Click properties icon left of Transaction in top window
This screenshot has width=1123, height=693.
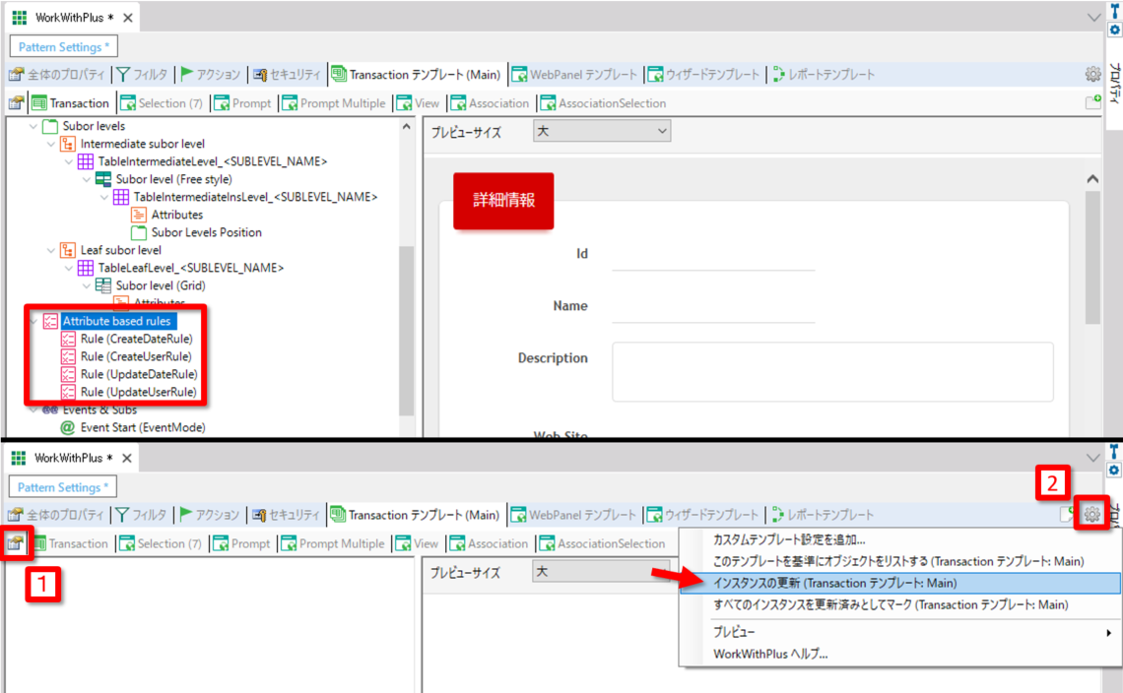point(16,103)
